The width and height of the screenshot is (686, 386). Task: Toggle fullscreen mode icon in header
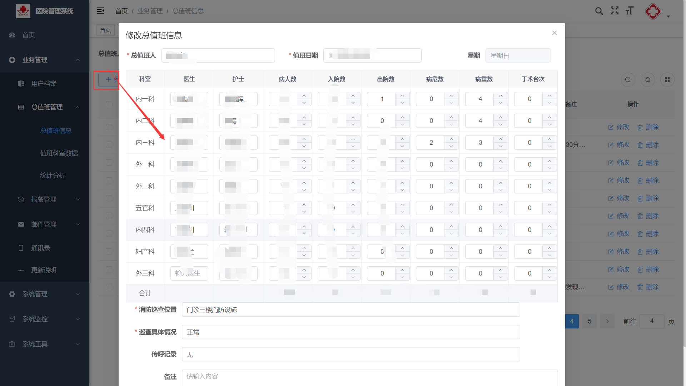pos(615,11)
